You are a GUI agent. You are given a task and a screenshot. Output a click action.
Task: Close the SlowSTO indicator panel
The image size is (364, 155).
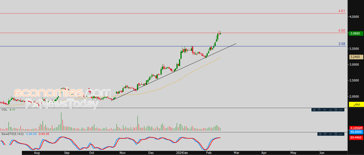tap(320, 134)
